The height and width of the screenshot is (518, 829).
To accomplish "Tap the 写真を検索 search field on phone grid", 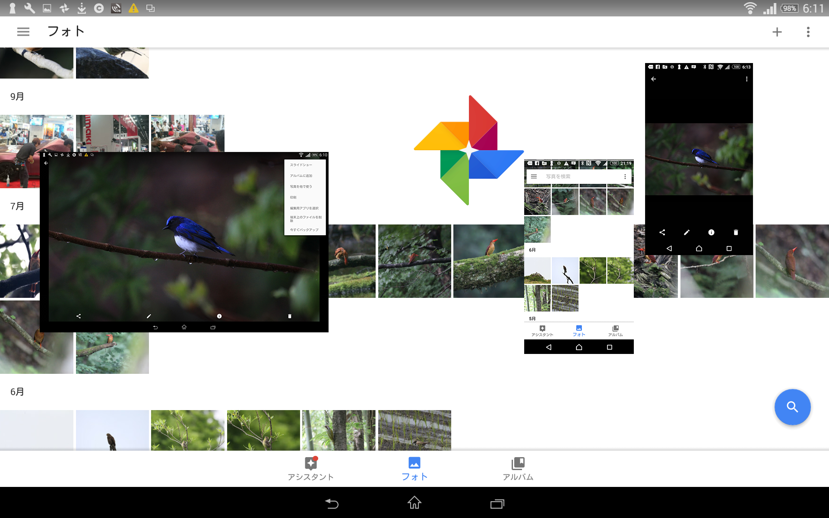I will pos(579,177).
